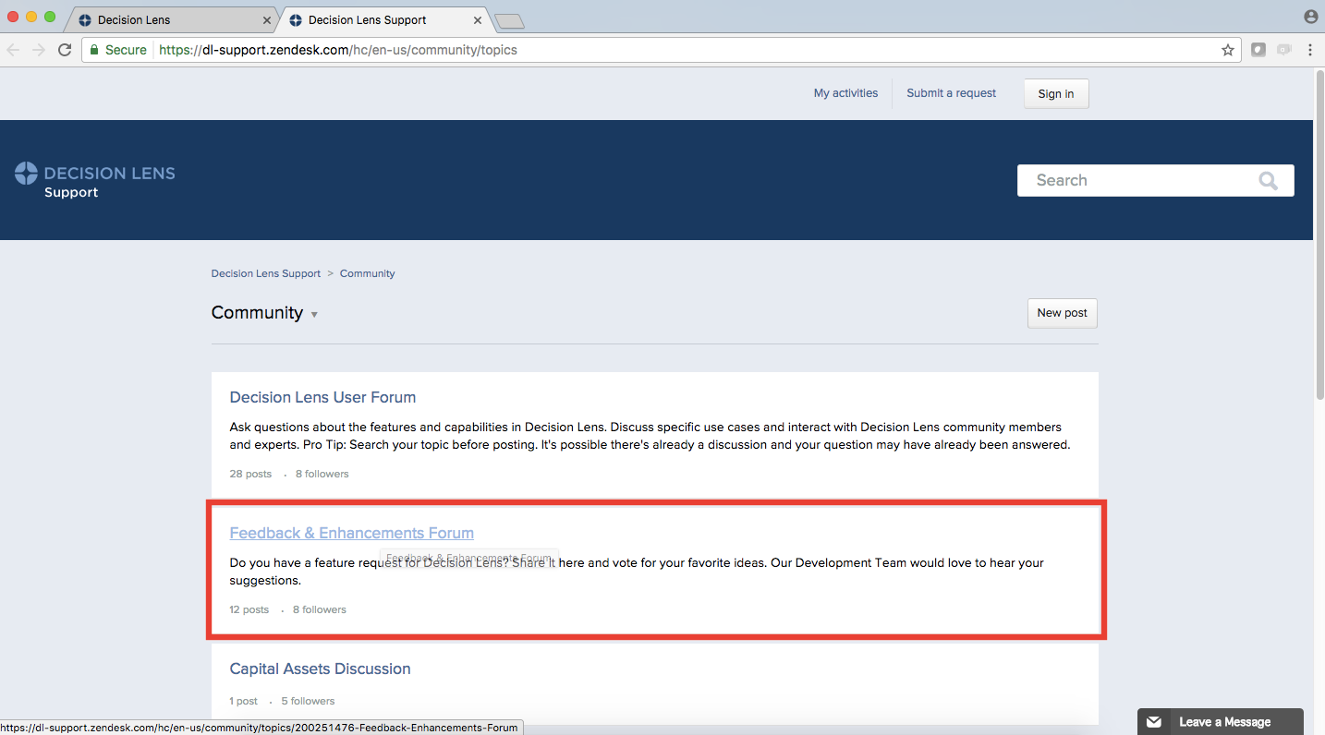Click the green Secure padlock icon
1325x735 pixels.
point(94,50)
